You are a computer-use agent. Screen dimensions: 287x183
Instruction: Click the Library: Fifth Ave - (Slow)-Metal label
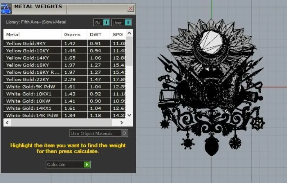point(36,22)
